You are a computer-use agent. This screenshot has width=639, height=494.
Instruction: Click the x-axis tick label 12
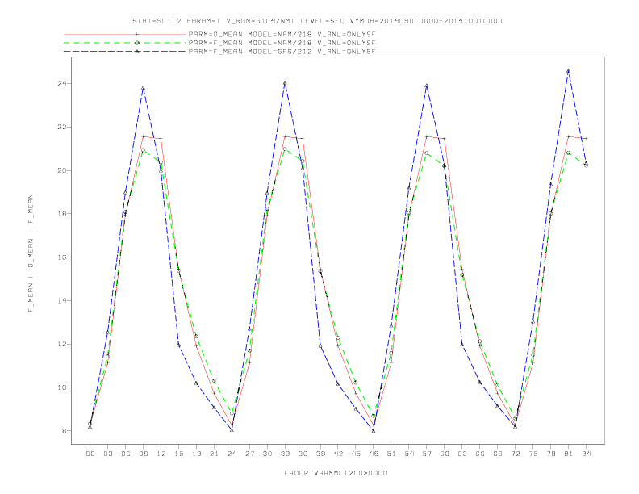click(x=161, y=454)
